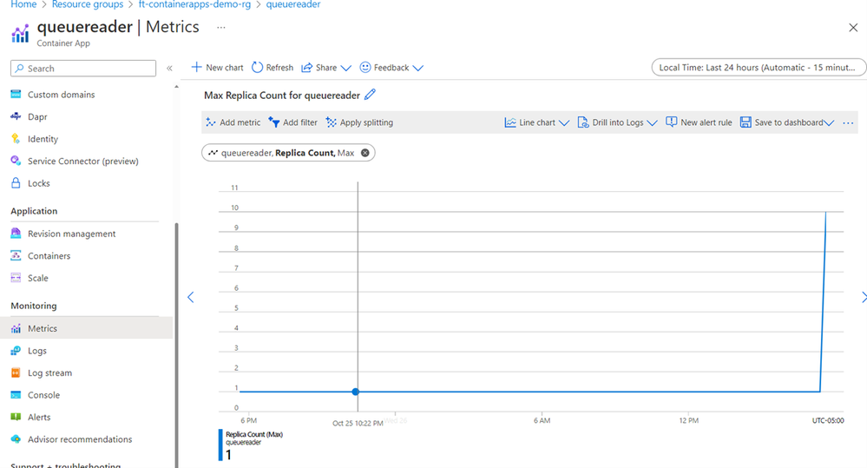Click the Replica Count (Max) legend swatch

(x=220, y=445)
